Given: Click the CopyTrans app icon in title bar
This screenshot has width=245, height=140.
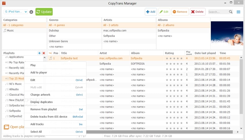Looking at the screenshot, I should click(4, 3).
